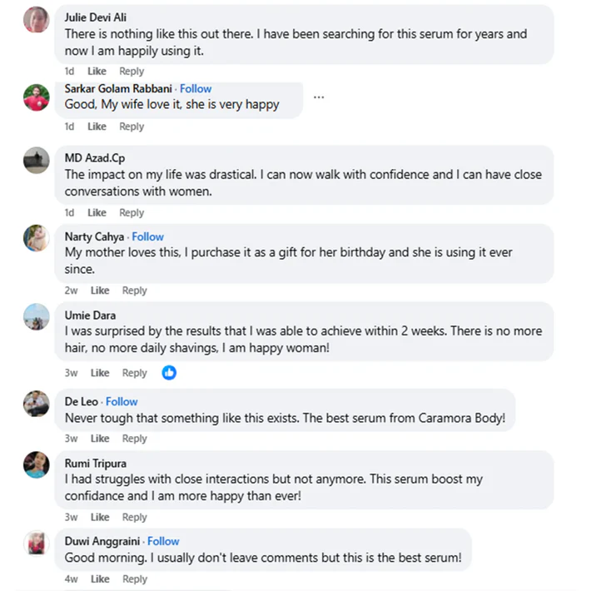Open the three-dot menu on Sarkar's comment
This screenshot has height=591, width=591.
point(319,97)
